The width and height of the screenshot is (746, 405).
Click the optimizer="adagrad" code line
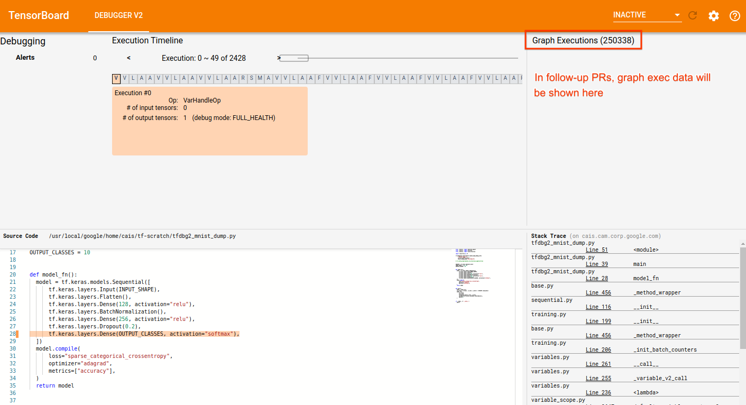(80, 364)
